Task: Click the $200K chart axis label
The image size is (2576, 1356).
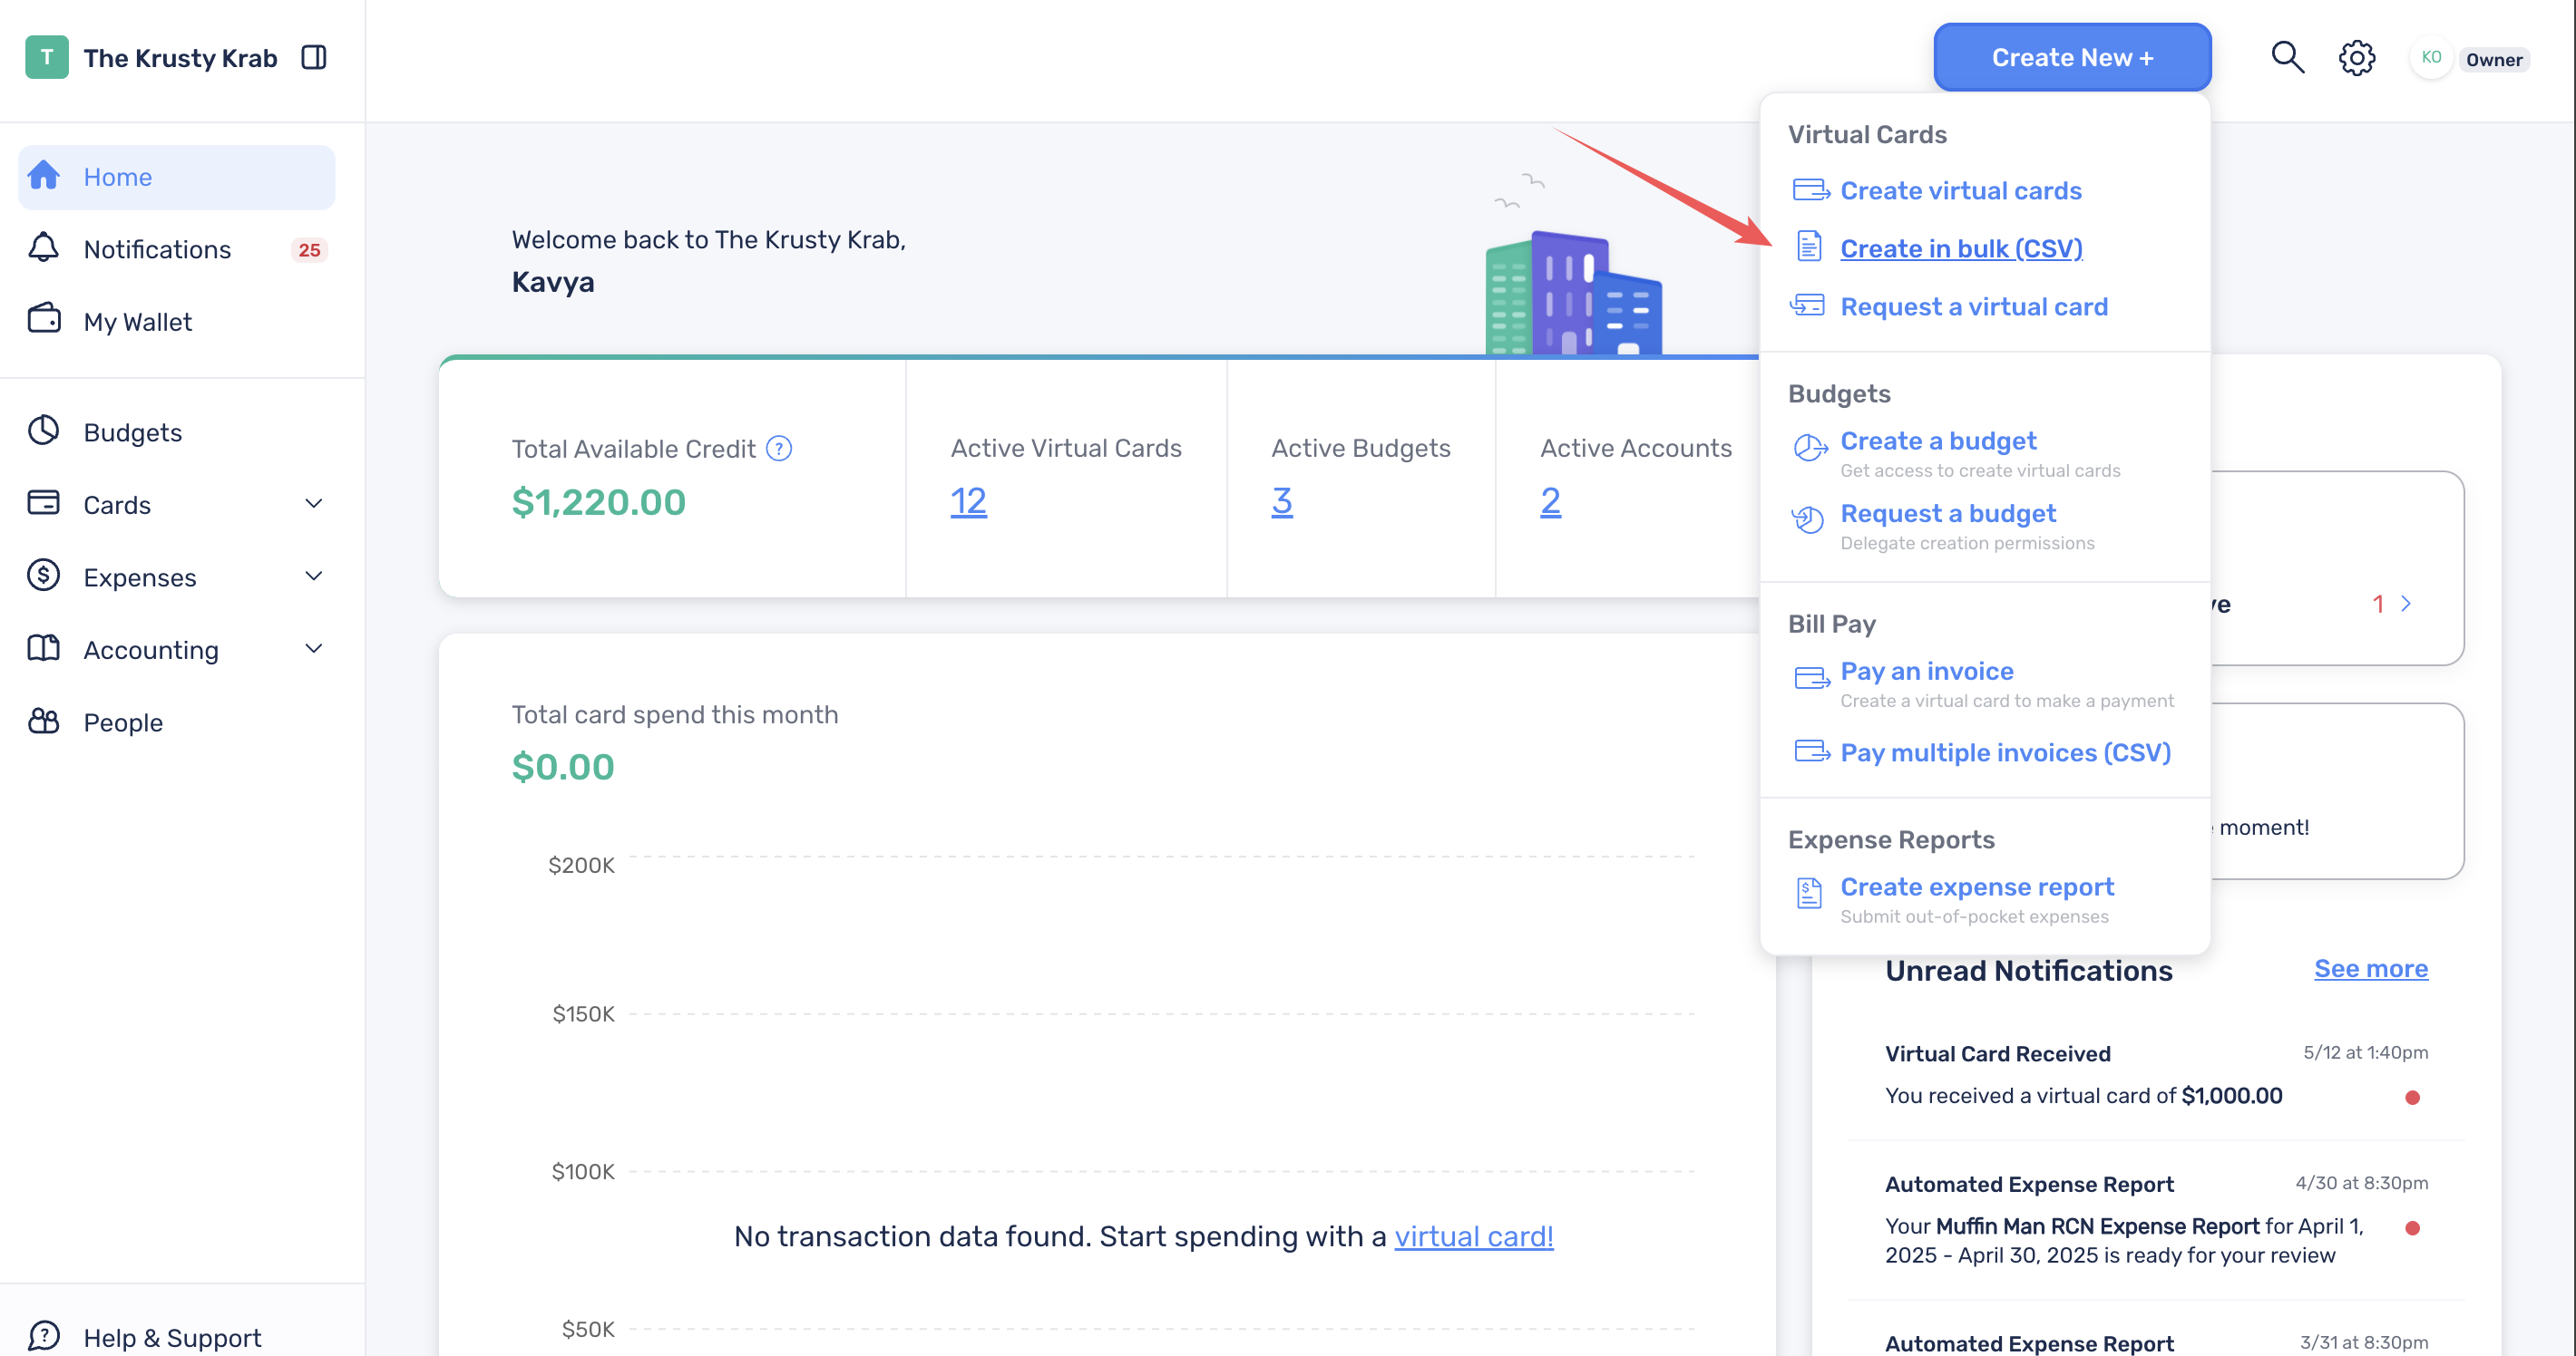Action: pyautogui.click(x=581, y=865)
